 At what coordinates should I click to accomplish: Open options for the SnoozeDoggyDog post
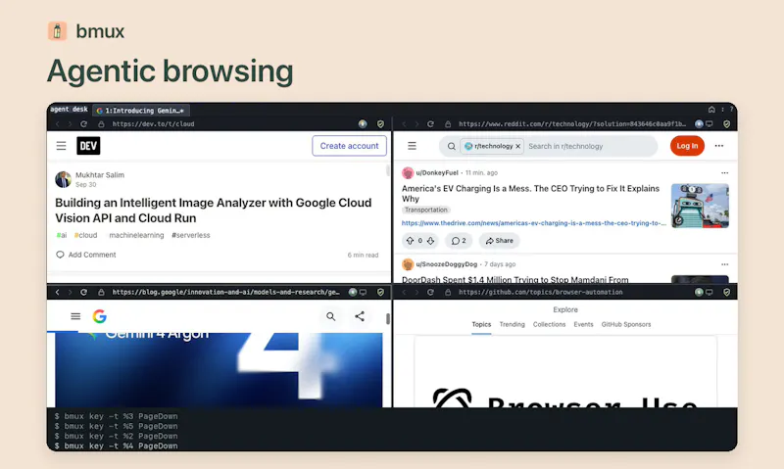pyautogui.click(x=724, y=264)
